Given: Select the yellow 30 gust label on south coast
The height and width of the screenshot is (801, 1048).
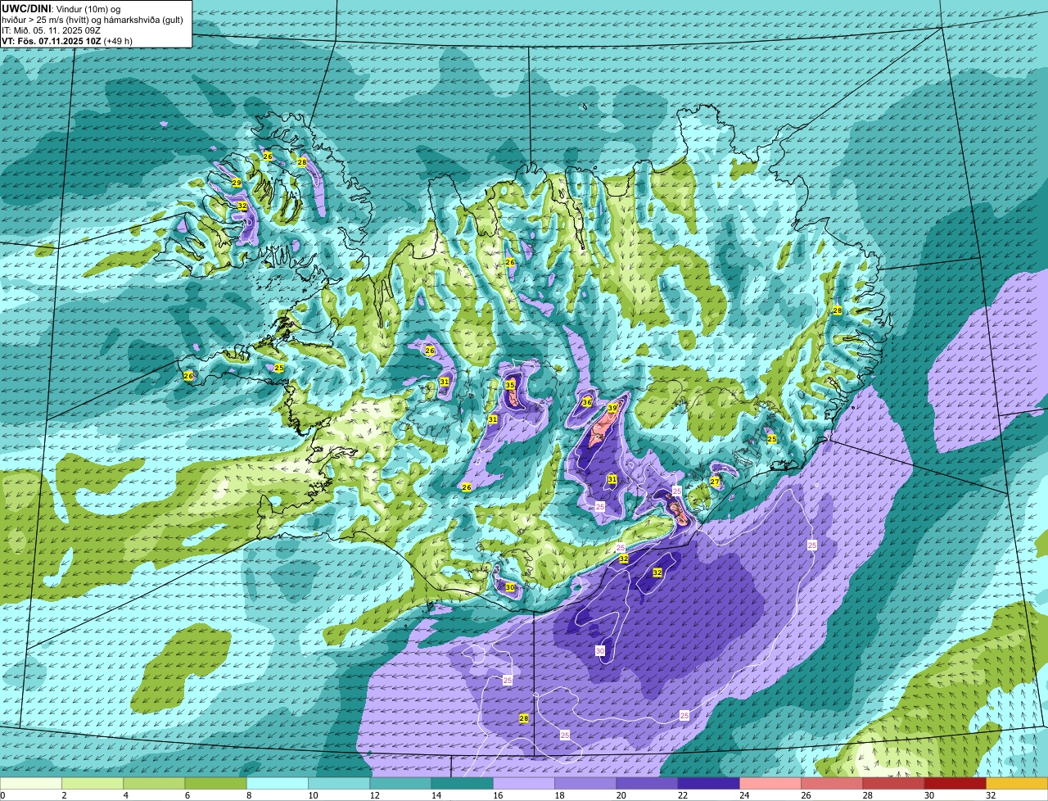Looking at the screenshot, I should [510, 587].
